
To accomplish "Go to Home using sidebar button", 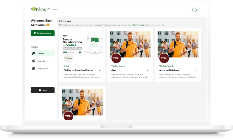I will (43, 90).
